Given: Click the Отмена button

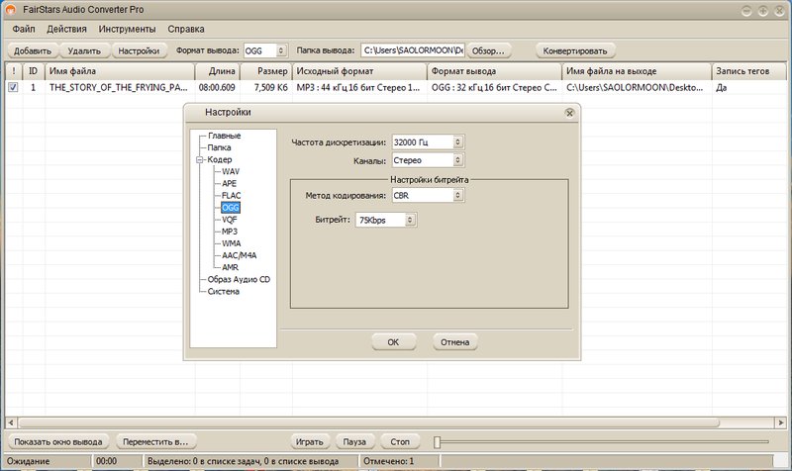Looking at the screenshot, I should [454, 342].
